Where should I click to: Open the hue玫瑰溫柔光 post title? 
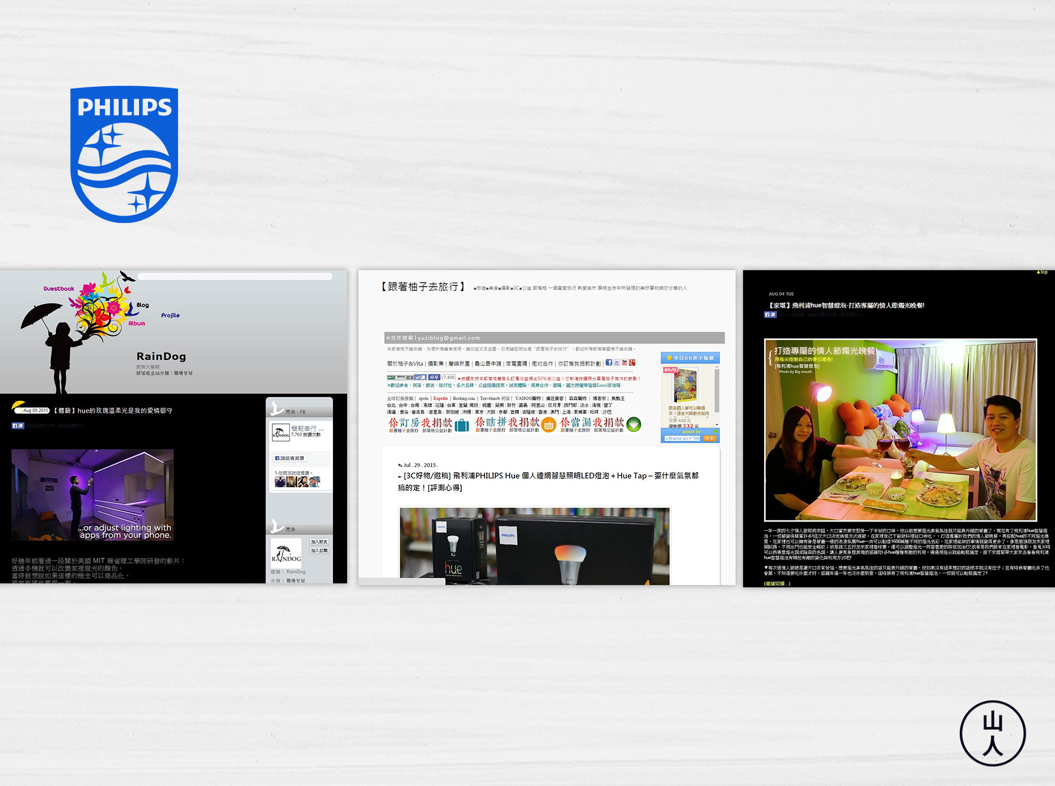coord(113,410)
